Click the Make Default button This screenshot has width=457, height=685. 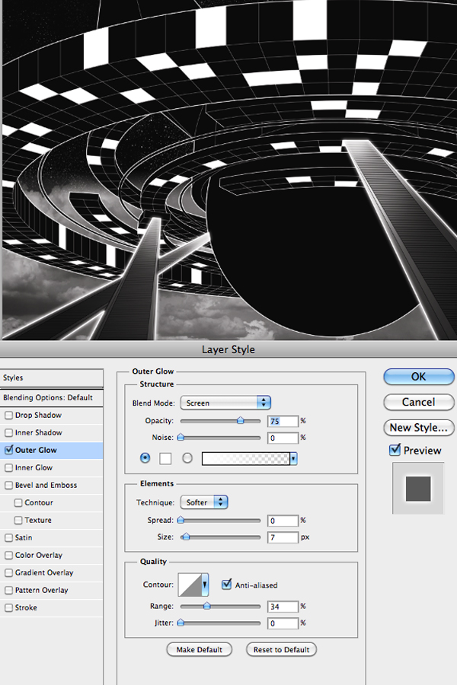point(199,650)
